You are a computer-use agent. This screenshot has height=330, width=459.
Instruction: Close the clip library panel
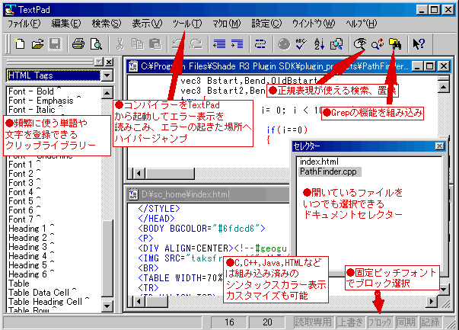pyautogui.click(x=109, y=62)
